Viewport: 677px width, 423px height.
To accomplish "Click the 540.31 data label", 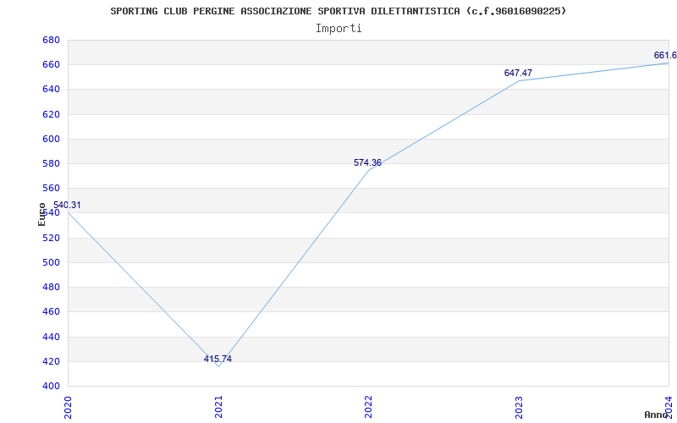I will click(67, 205).
